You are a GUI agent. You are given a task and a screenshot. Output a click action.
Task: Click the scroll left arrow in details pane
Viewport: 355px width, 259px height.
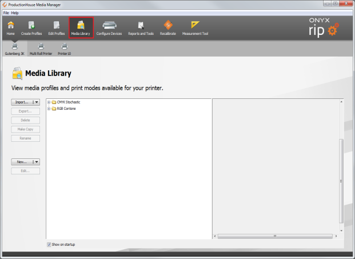click(x=215, y=236)
